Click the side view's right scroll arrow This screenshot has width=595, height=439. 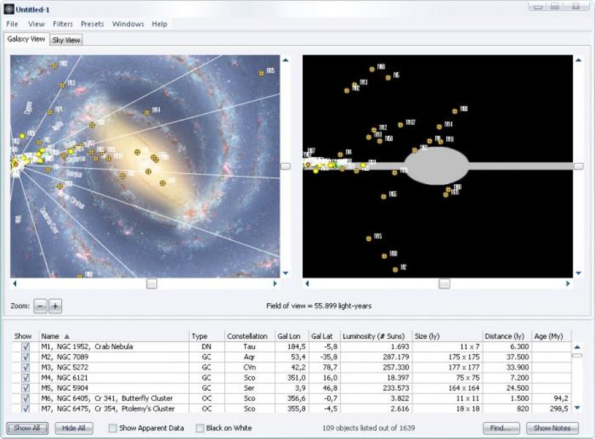point(568,283)
